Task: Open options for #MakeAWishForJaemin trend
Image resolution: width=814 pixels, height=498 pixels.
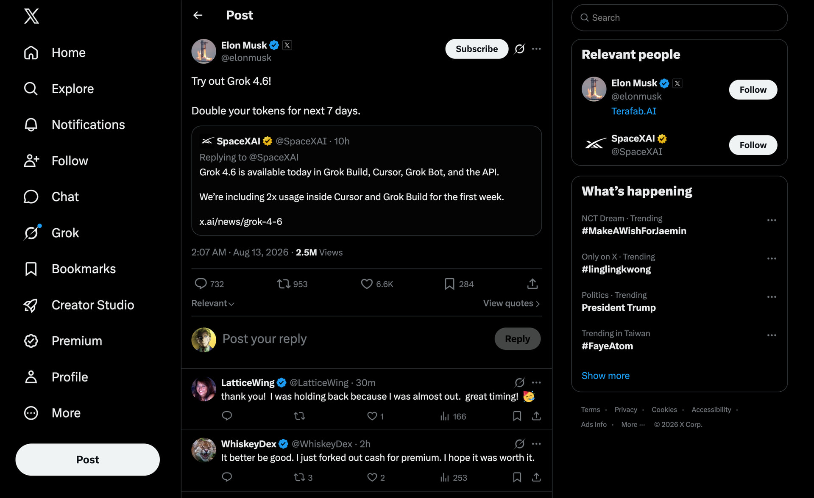Action: (772, 220)
